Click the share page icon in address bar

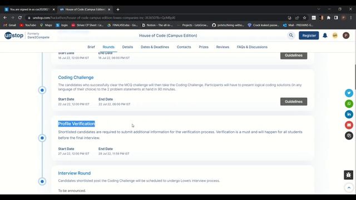[x=297, y=18]
